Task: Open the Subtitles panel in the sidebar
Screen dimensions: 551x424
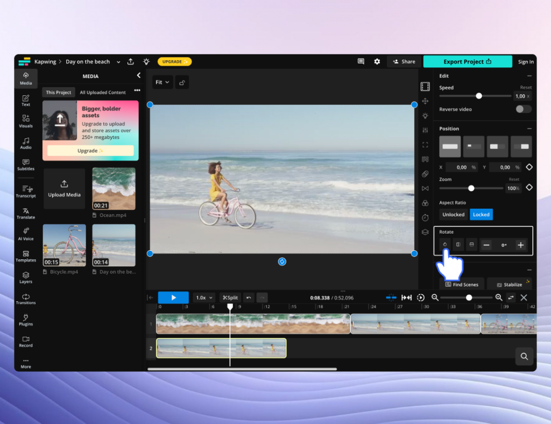Action: pyautogui.click(x=26, y=164)
